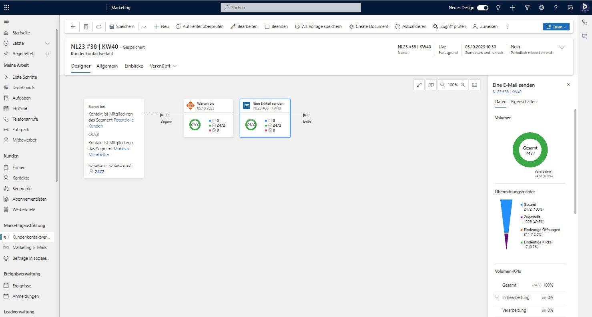Expand the In Bearbeitung KPI row
The image size is (592, 317).
(x=496, y=297)
